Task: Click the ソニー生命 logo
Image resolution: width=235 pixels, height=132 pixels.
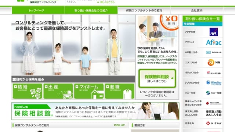Action: click(214, 93)
